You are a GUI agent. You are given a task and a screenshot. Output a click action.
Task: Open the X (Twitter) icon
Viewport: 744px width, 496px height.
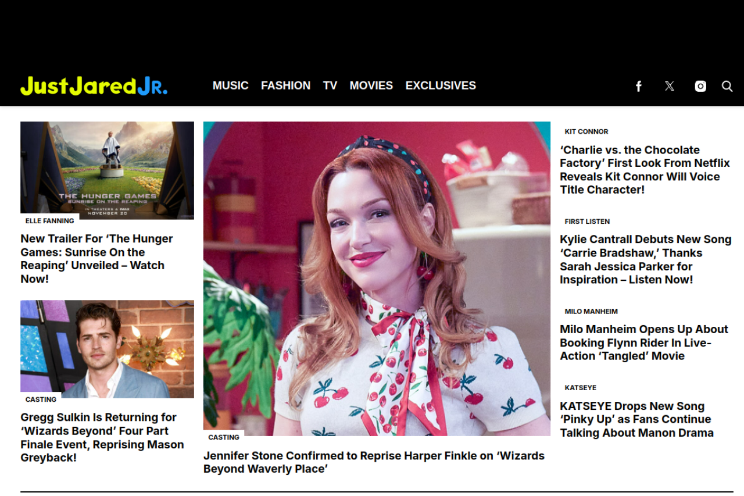pos(670,86)
